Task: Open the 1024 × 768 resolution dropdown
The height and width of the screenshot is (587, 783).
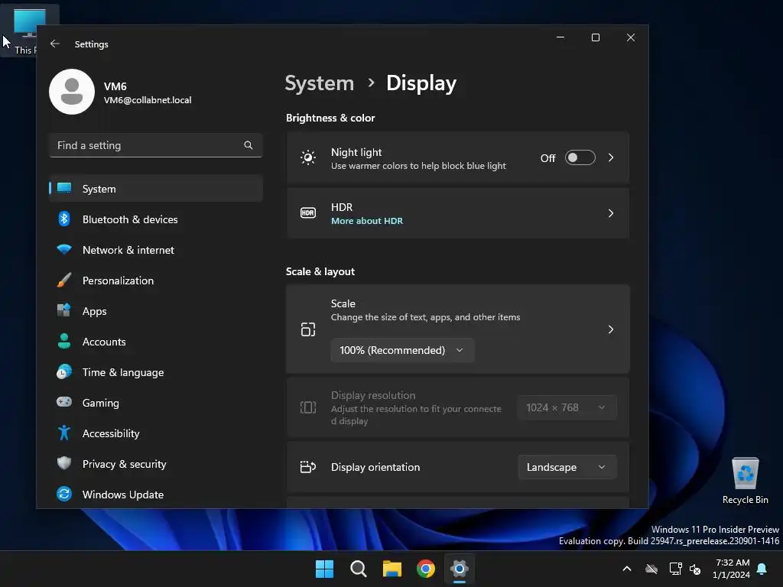Action: (567, 407)
